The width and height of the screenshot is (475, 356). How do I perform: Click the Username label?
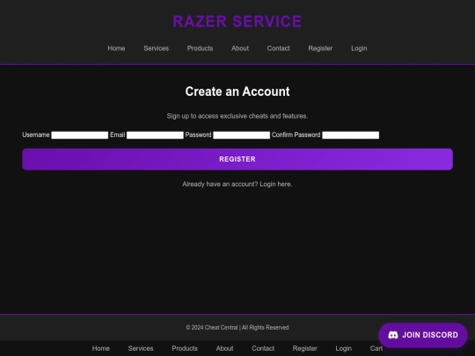click(x=36, y=134)
